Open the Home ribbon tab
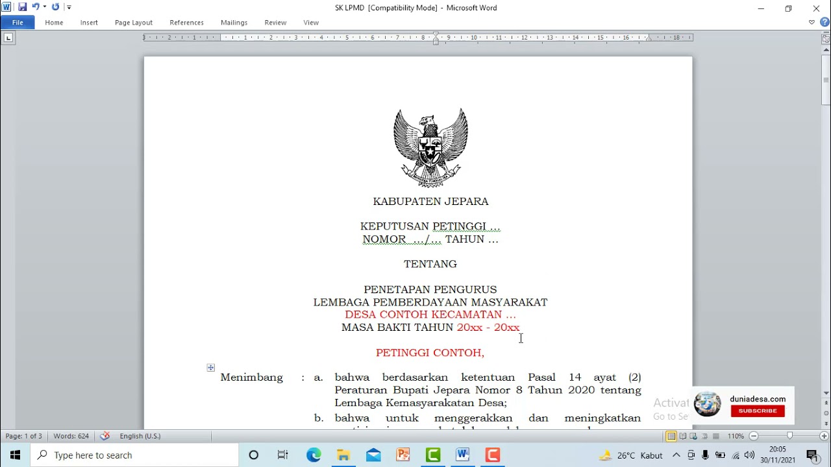The height and width of the screenshot is (467, 831). pos(54,22)
